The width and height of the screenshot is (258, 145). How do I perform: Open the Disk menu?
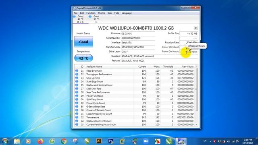pos(110,13)
